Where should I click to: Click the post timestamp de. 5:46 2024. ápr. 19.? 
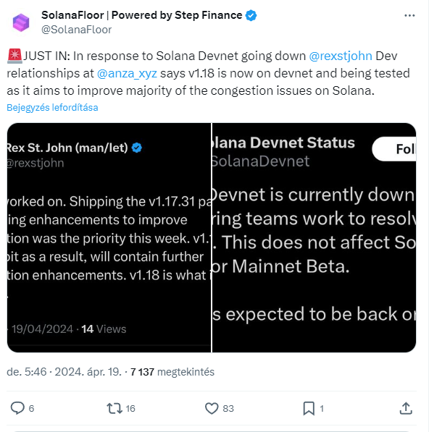point(64,372)
